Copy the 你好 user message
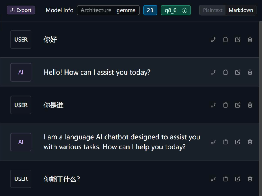 click(x=225, y=40)
